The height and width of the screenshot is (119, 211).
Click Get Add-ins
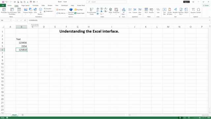(61, 10)
